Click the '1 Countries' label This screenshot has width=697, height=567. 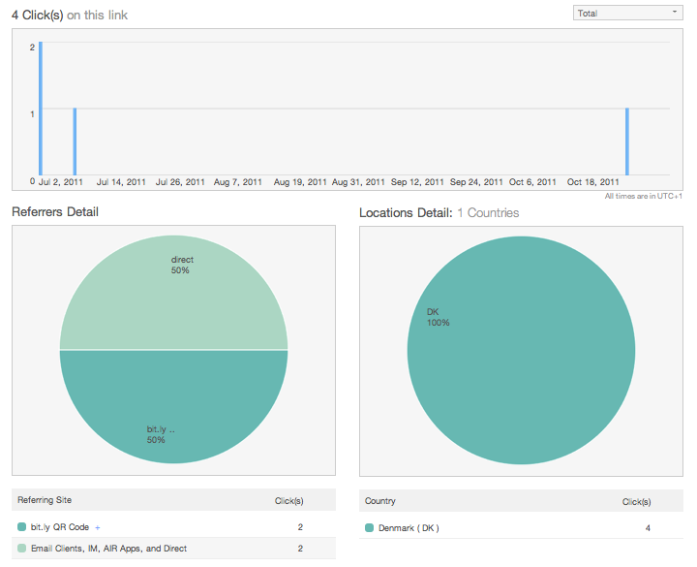pos(488,212)
